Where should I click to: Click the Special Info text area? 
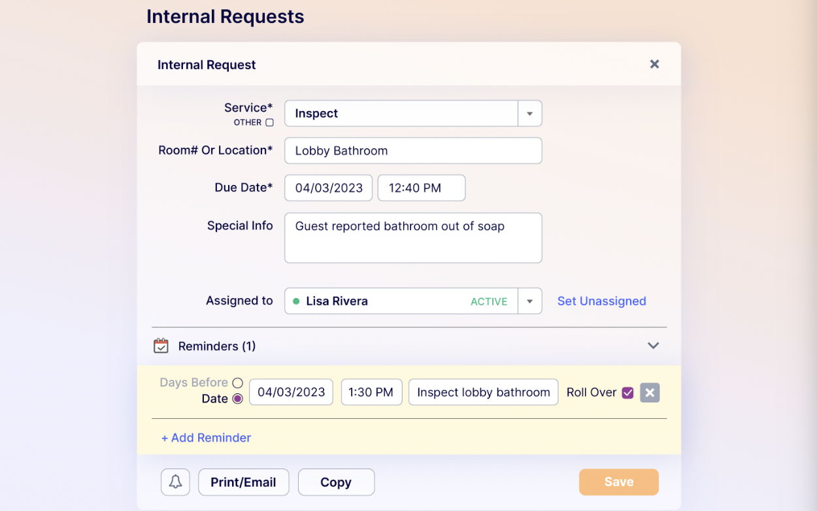coord(412,238)
